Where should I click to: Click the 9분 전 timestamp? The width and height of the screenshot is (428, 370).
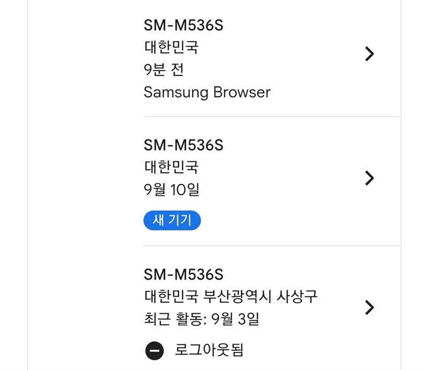click(164, 70)
